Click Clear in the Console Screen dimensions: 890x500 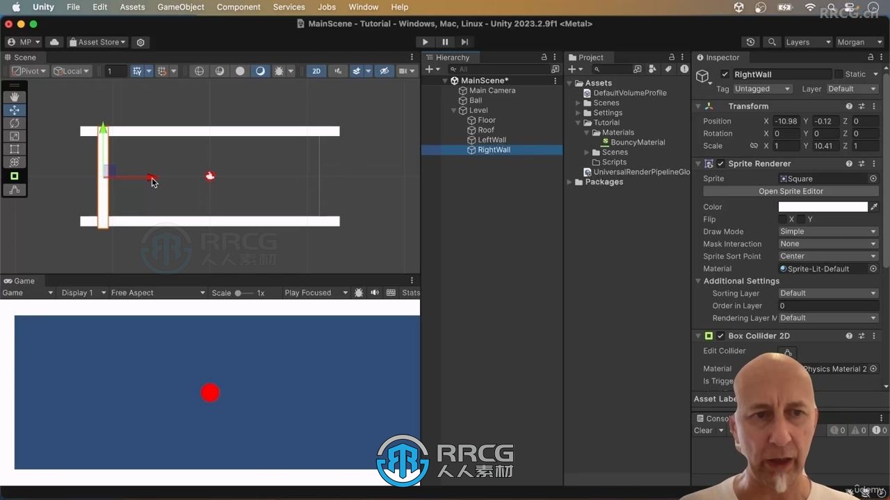click(703, 431)
